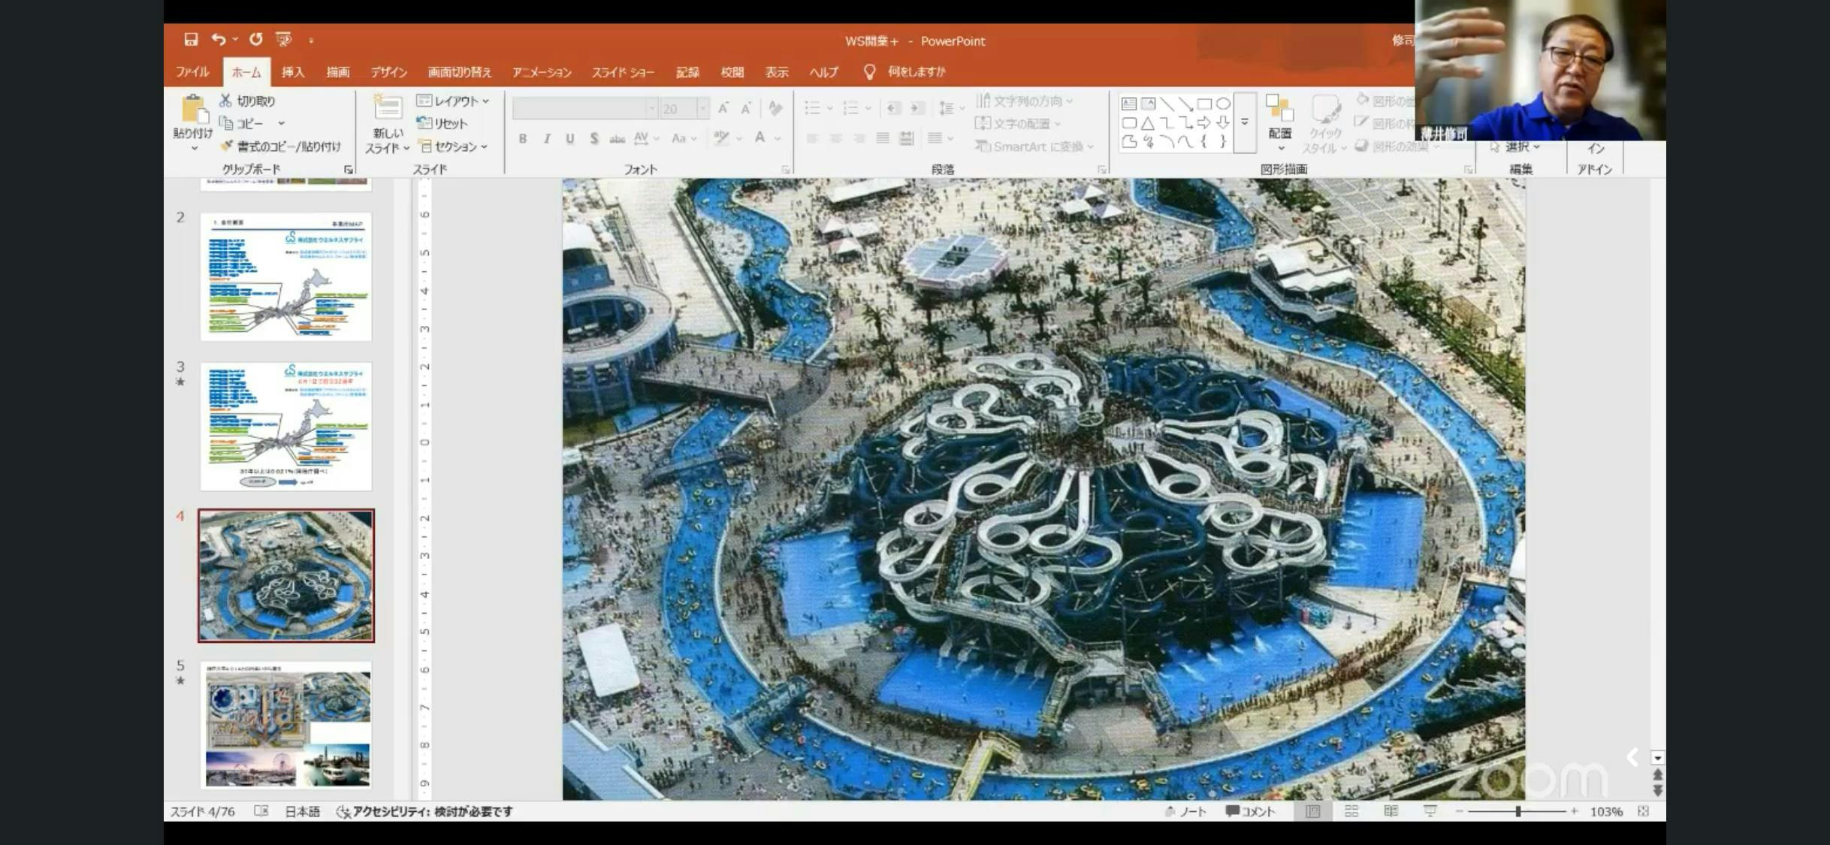Click the Undo arrow icon
This screenshot has height=845, width=1830.
[x=218, y=40]
